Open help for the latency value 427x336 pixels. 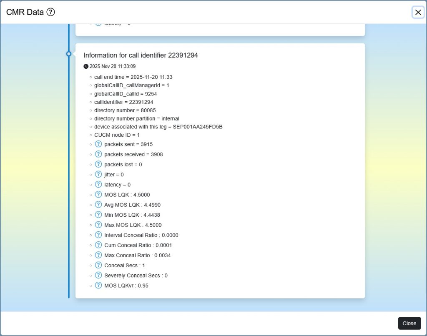point(99,184)
